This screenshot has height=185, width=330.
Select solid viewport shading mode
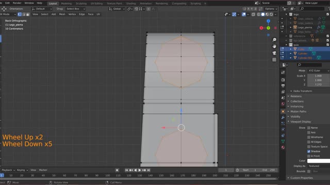pyautogui.click(x=263, y=14)
